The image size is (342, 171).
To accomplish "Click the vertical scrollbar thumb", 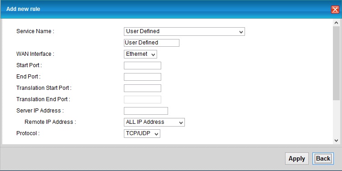I will (x=336, y=63).
